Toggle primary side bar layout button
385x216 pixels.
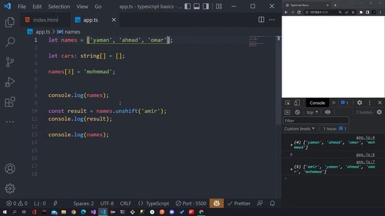tap(188, 7)
